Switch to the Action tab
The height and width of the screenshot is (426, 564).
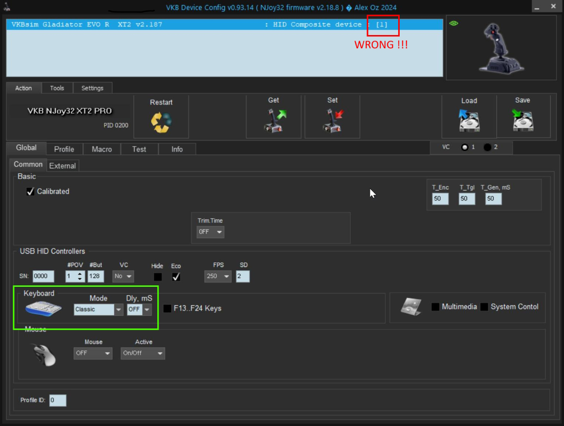tap(24, 88)
